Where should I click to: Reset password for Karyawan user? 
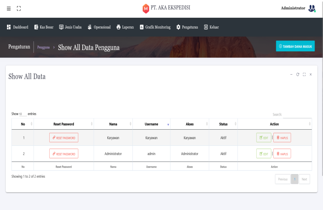coord(64,138)
